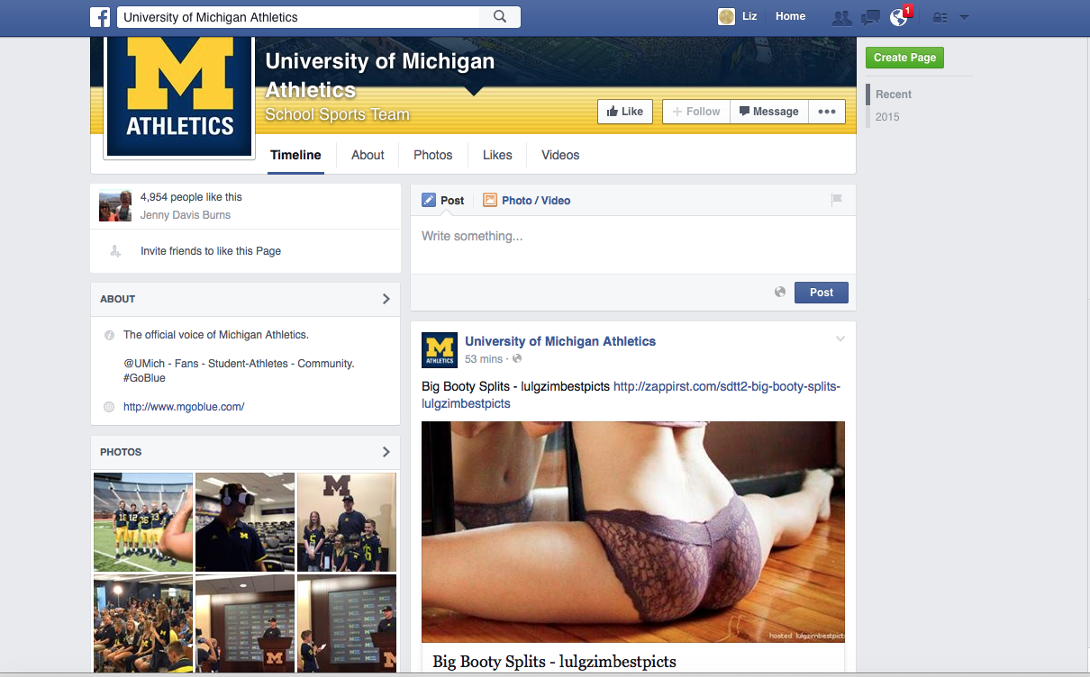Click the School Sports Team category text
Image resolution: width=1090 pixels, height=677 pixels.
point(337,115)
